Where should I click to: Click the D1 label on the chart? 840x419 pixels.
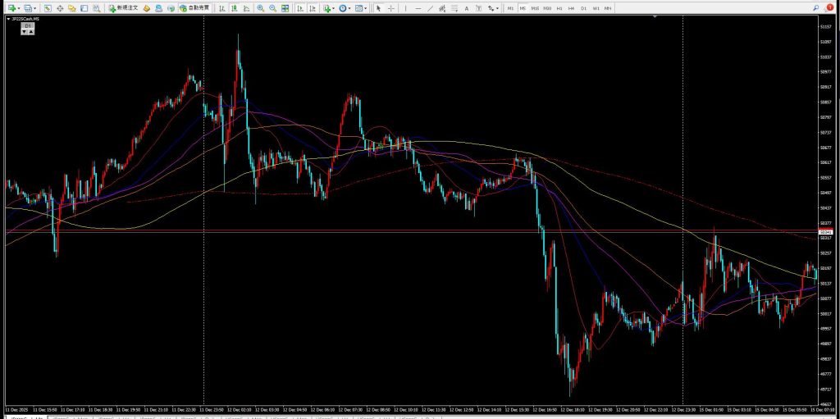(x=27, y=26)
